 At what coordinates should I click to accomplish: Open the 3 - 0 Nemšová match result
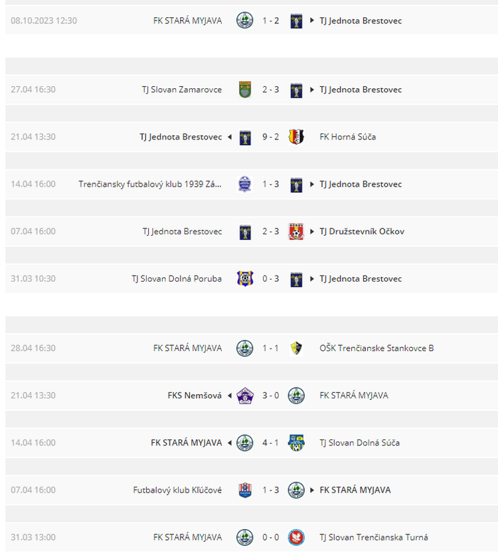270,396
